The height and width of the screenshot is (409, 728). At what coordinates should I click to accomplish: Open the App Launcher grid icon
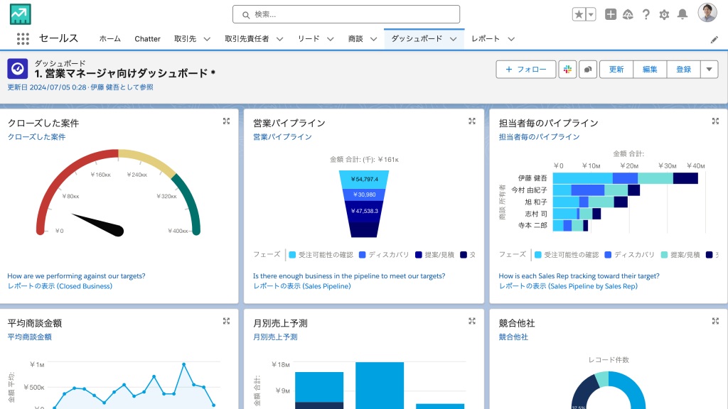23,39
